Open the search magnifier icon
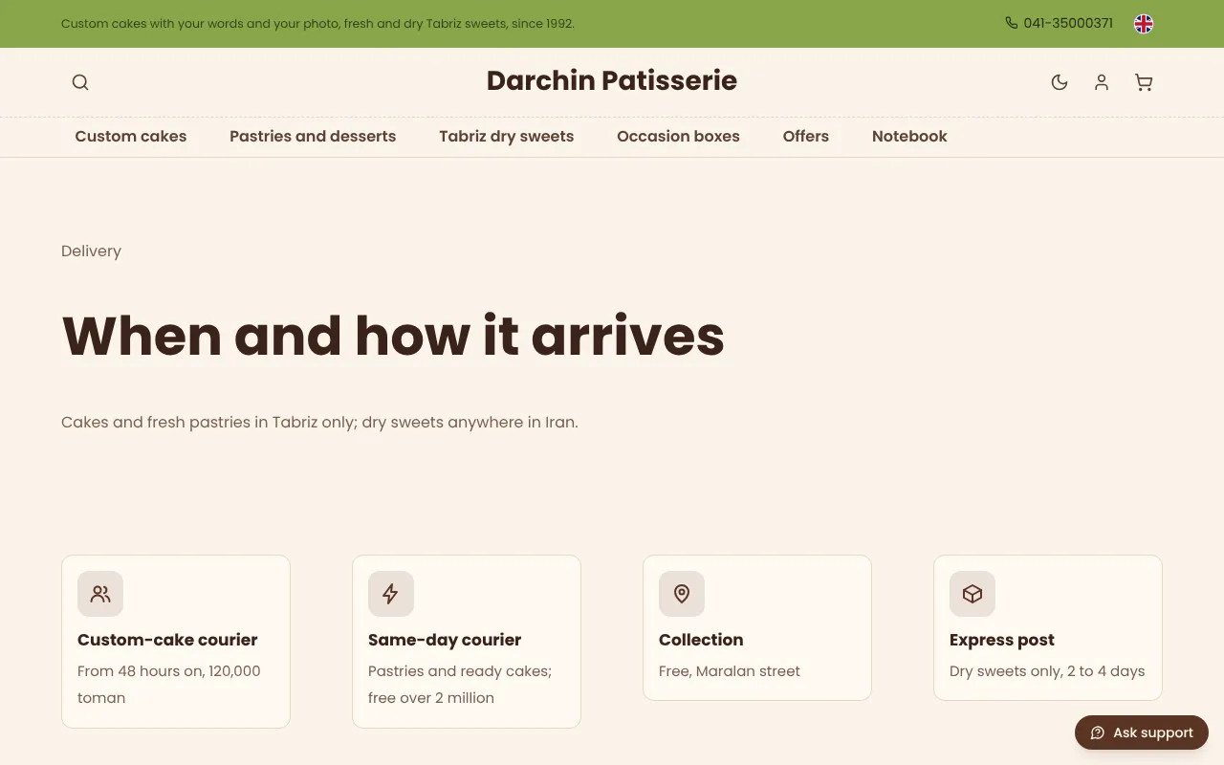Image resolution: width=1224 pixels, height=765 pixels. point(80,82)
